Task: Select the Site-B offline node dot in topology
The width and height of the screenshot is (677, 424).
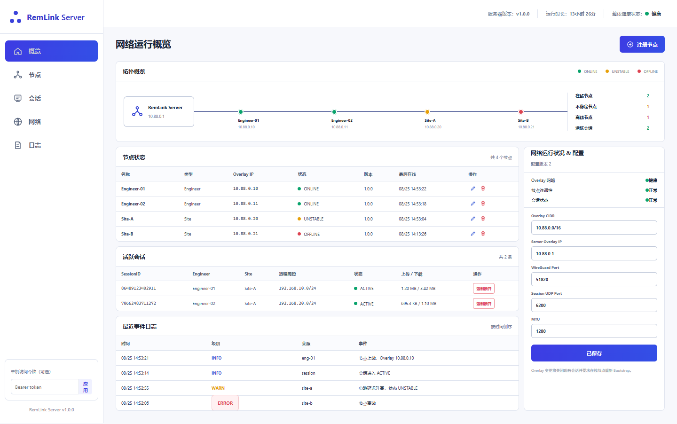Action: tap(521, 112)
